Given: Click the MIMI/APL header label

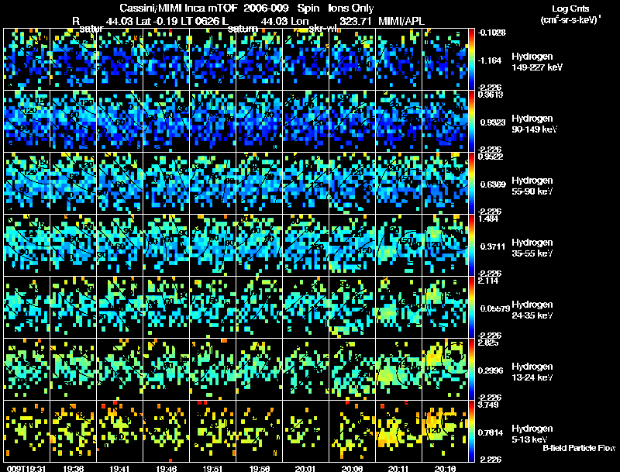Looking at the screenshot, I should [x=401, y=21].
